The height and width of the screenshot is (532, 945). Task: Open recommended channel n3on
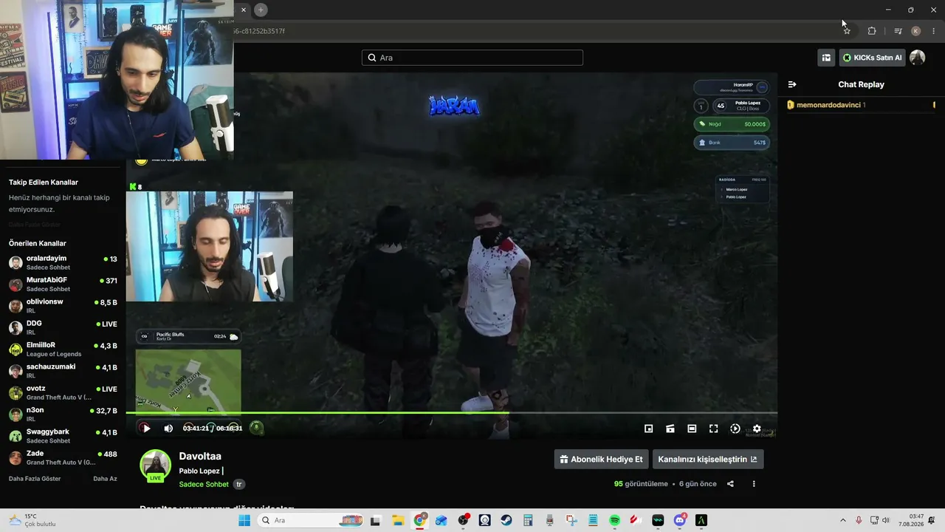point(63,414)
